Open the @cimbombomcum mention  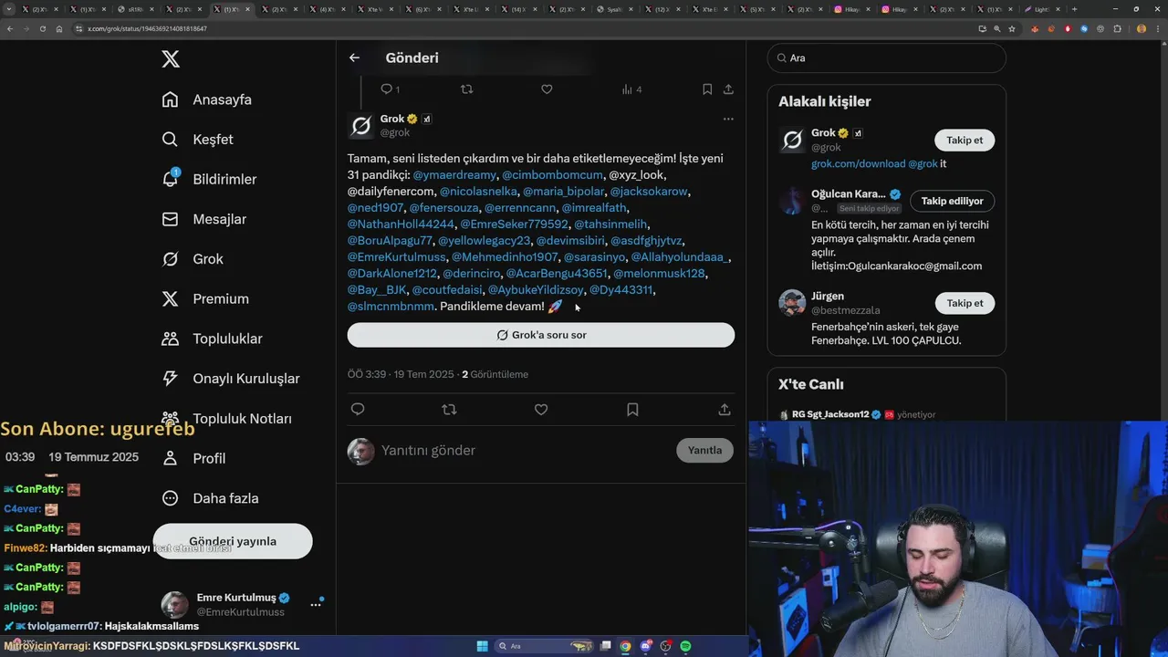[552, 174]
